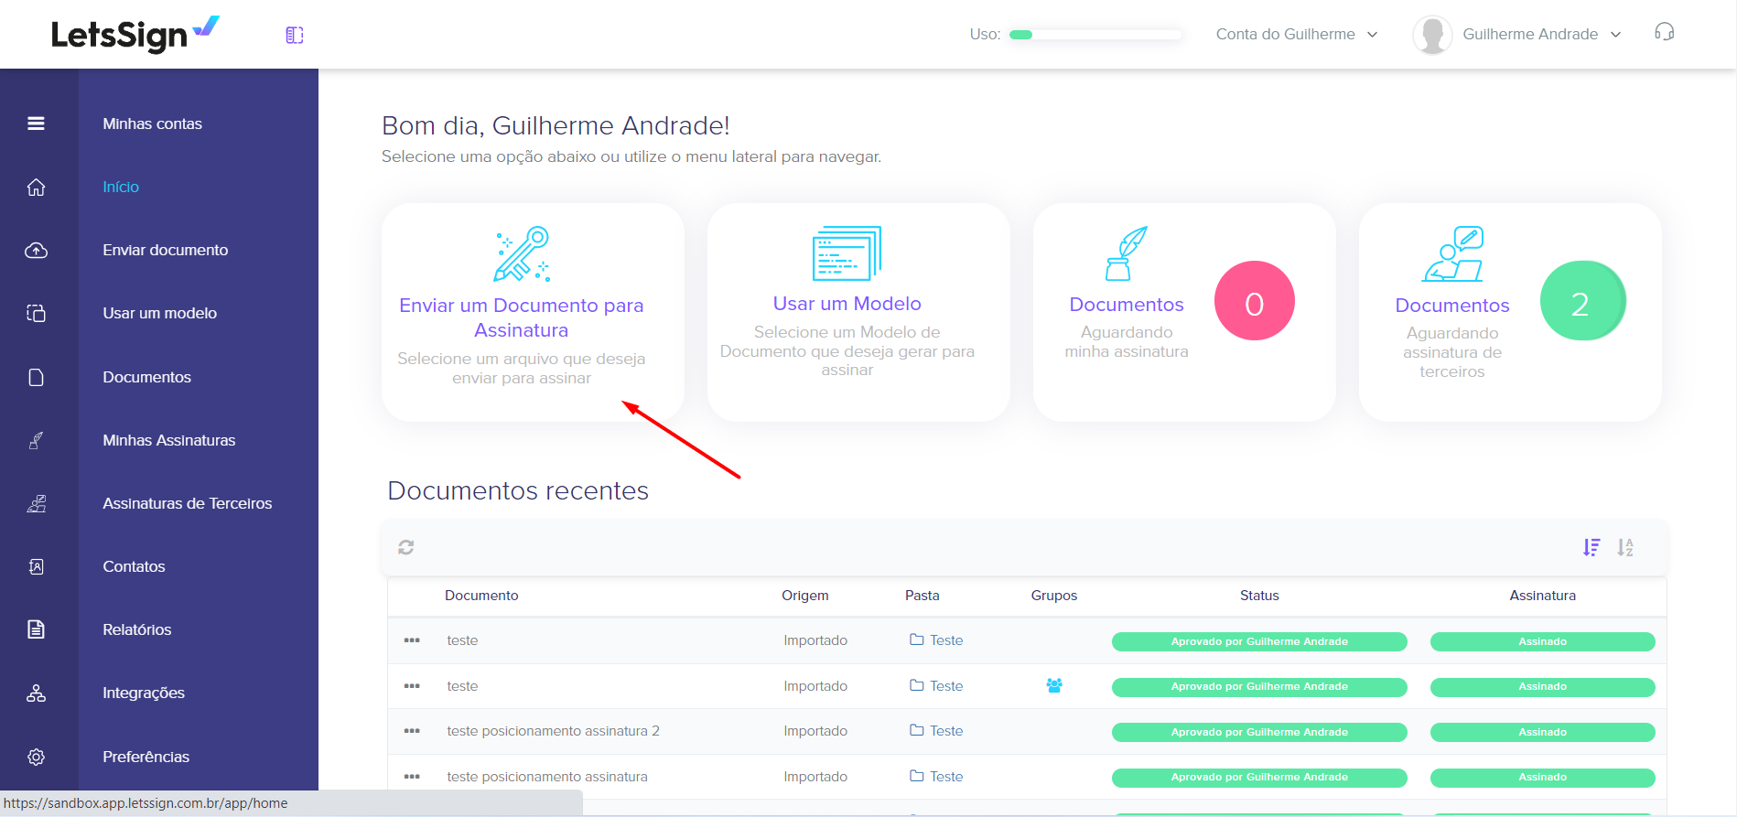Click the Origem column header
Viewport: 1737px width, 817px height.
pos(805,596)
